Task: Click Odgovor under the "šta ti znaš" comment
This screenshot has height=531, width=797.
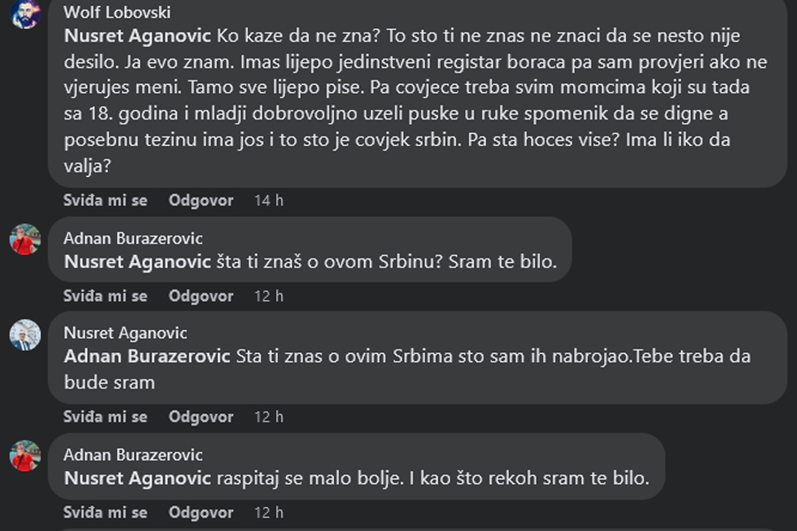Action: tap(201, 296)
